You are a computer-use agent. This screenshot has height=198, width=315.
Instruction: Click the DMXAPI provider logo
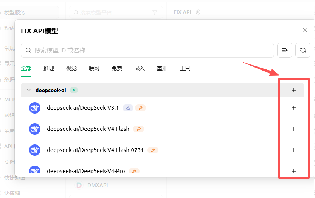pos(79,185)
